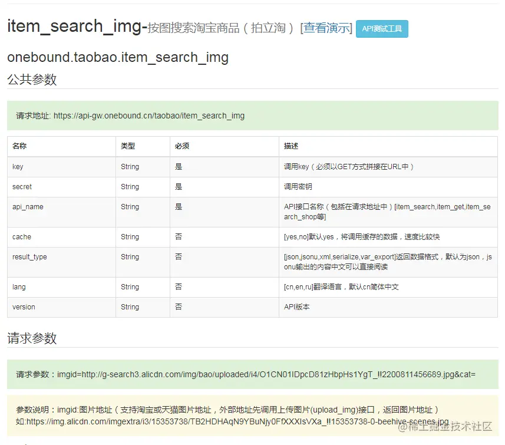Click the 调用密钥 description for secret
505x445 pixels.
click(298, 187)
